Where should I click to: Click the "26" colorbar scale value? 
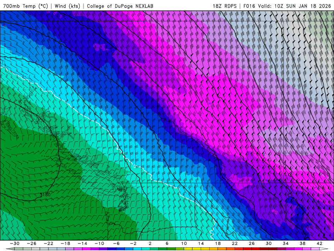(x=252, y=243)
